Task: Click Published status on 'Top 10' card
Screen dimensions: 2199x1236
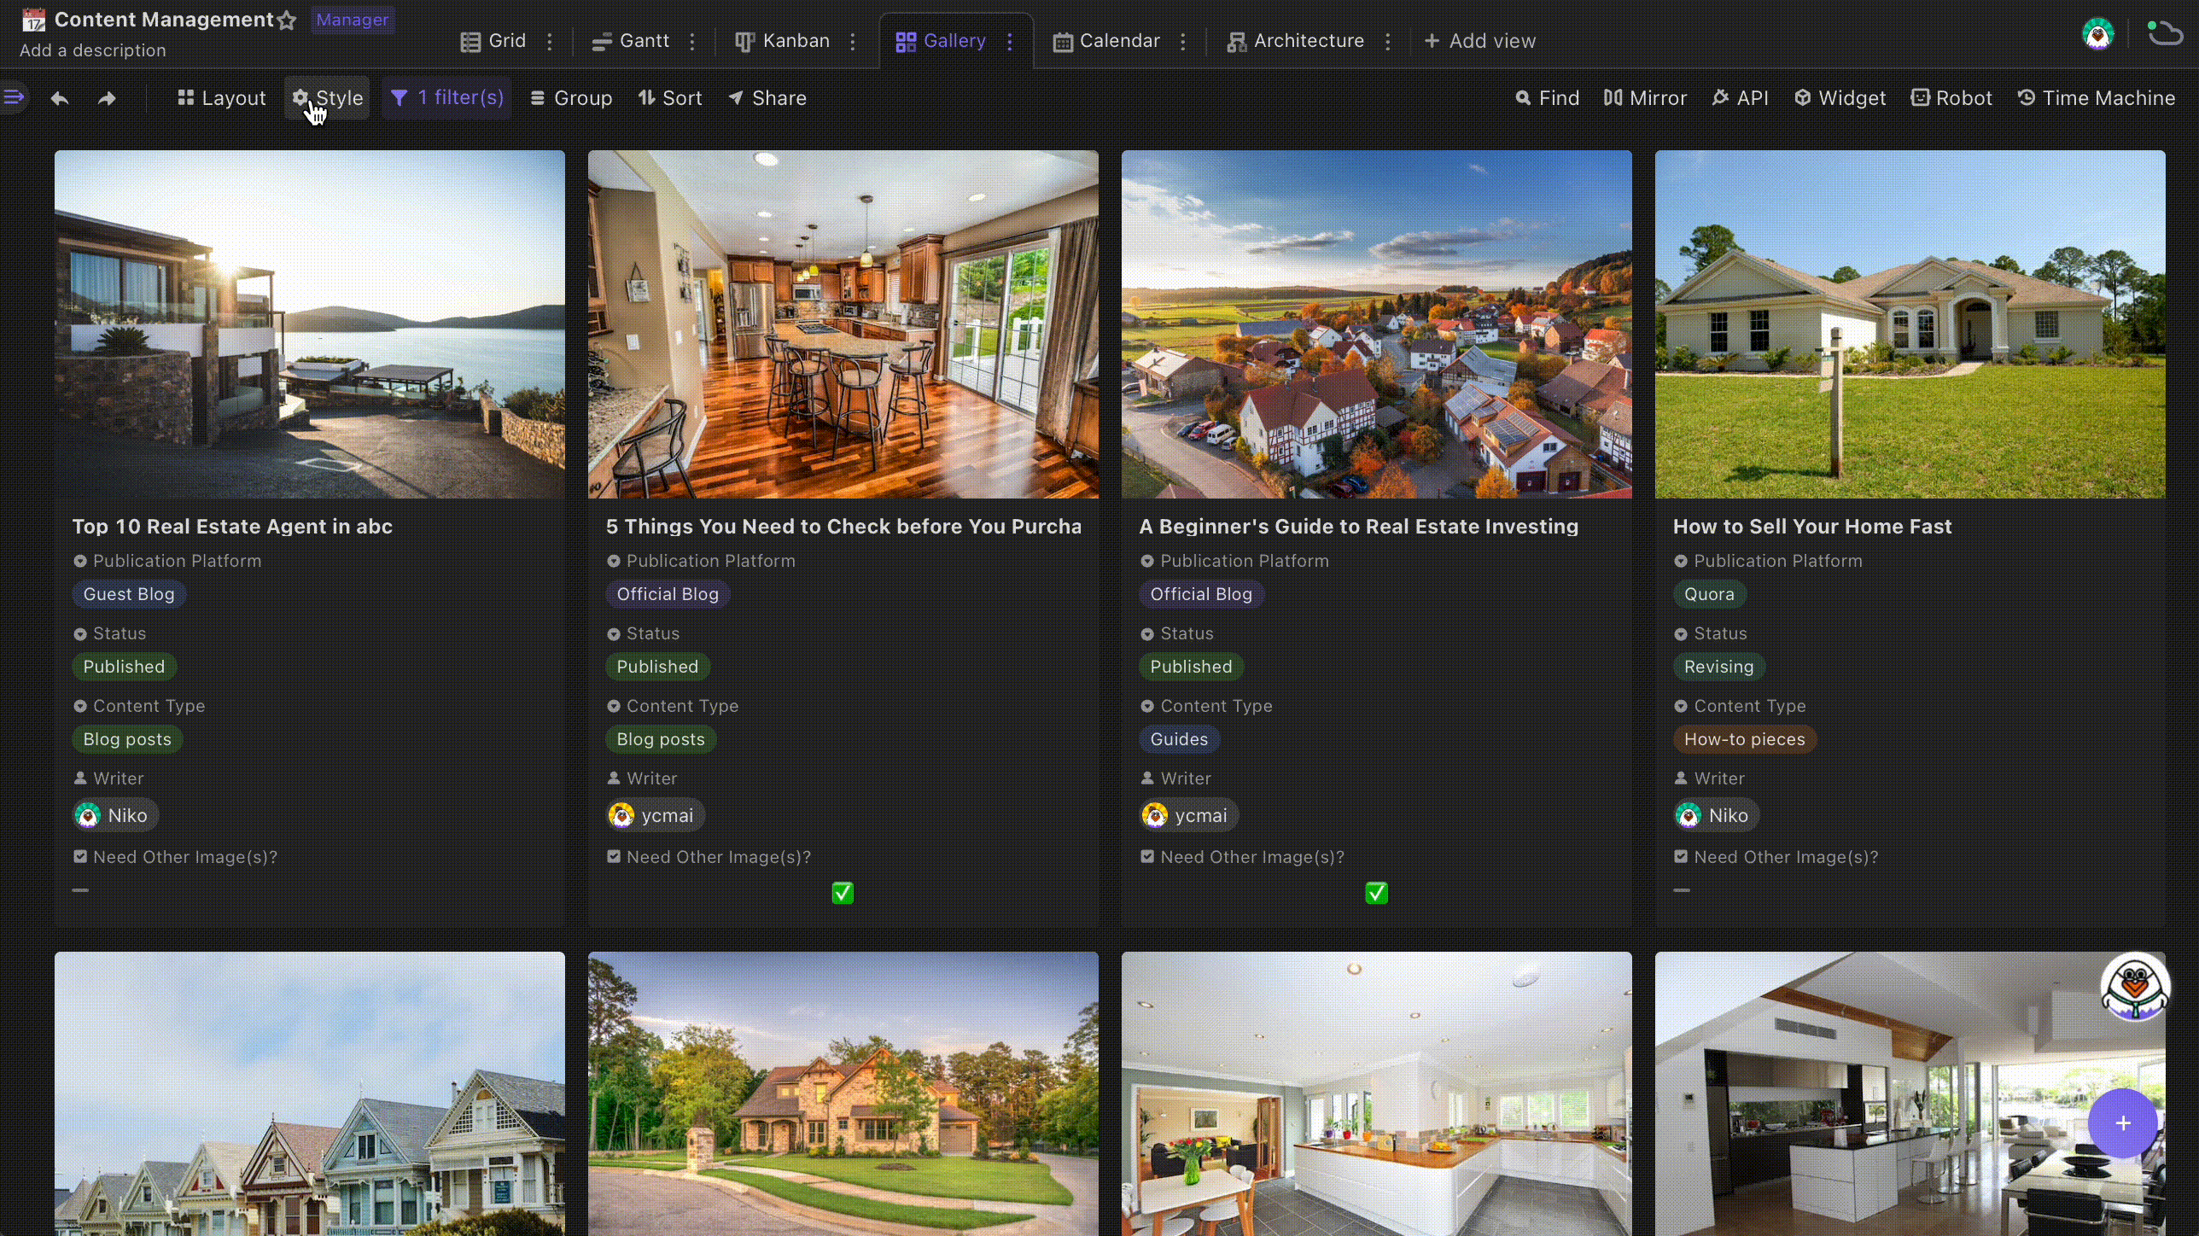Action: click(124, 667)
